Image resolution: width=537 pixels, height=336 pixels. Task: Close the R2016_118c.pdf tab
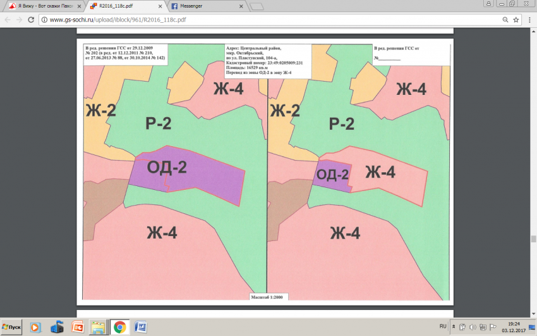[x=160, y=6]
